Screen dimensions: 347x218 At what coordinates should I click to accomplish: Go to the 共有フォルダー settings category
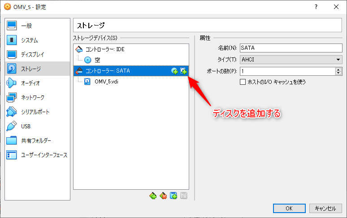(x=36, y=140)
